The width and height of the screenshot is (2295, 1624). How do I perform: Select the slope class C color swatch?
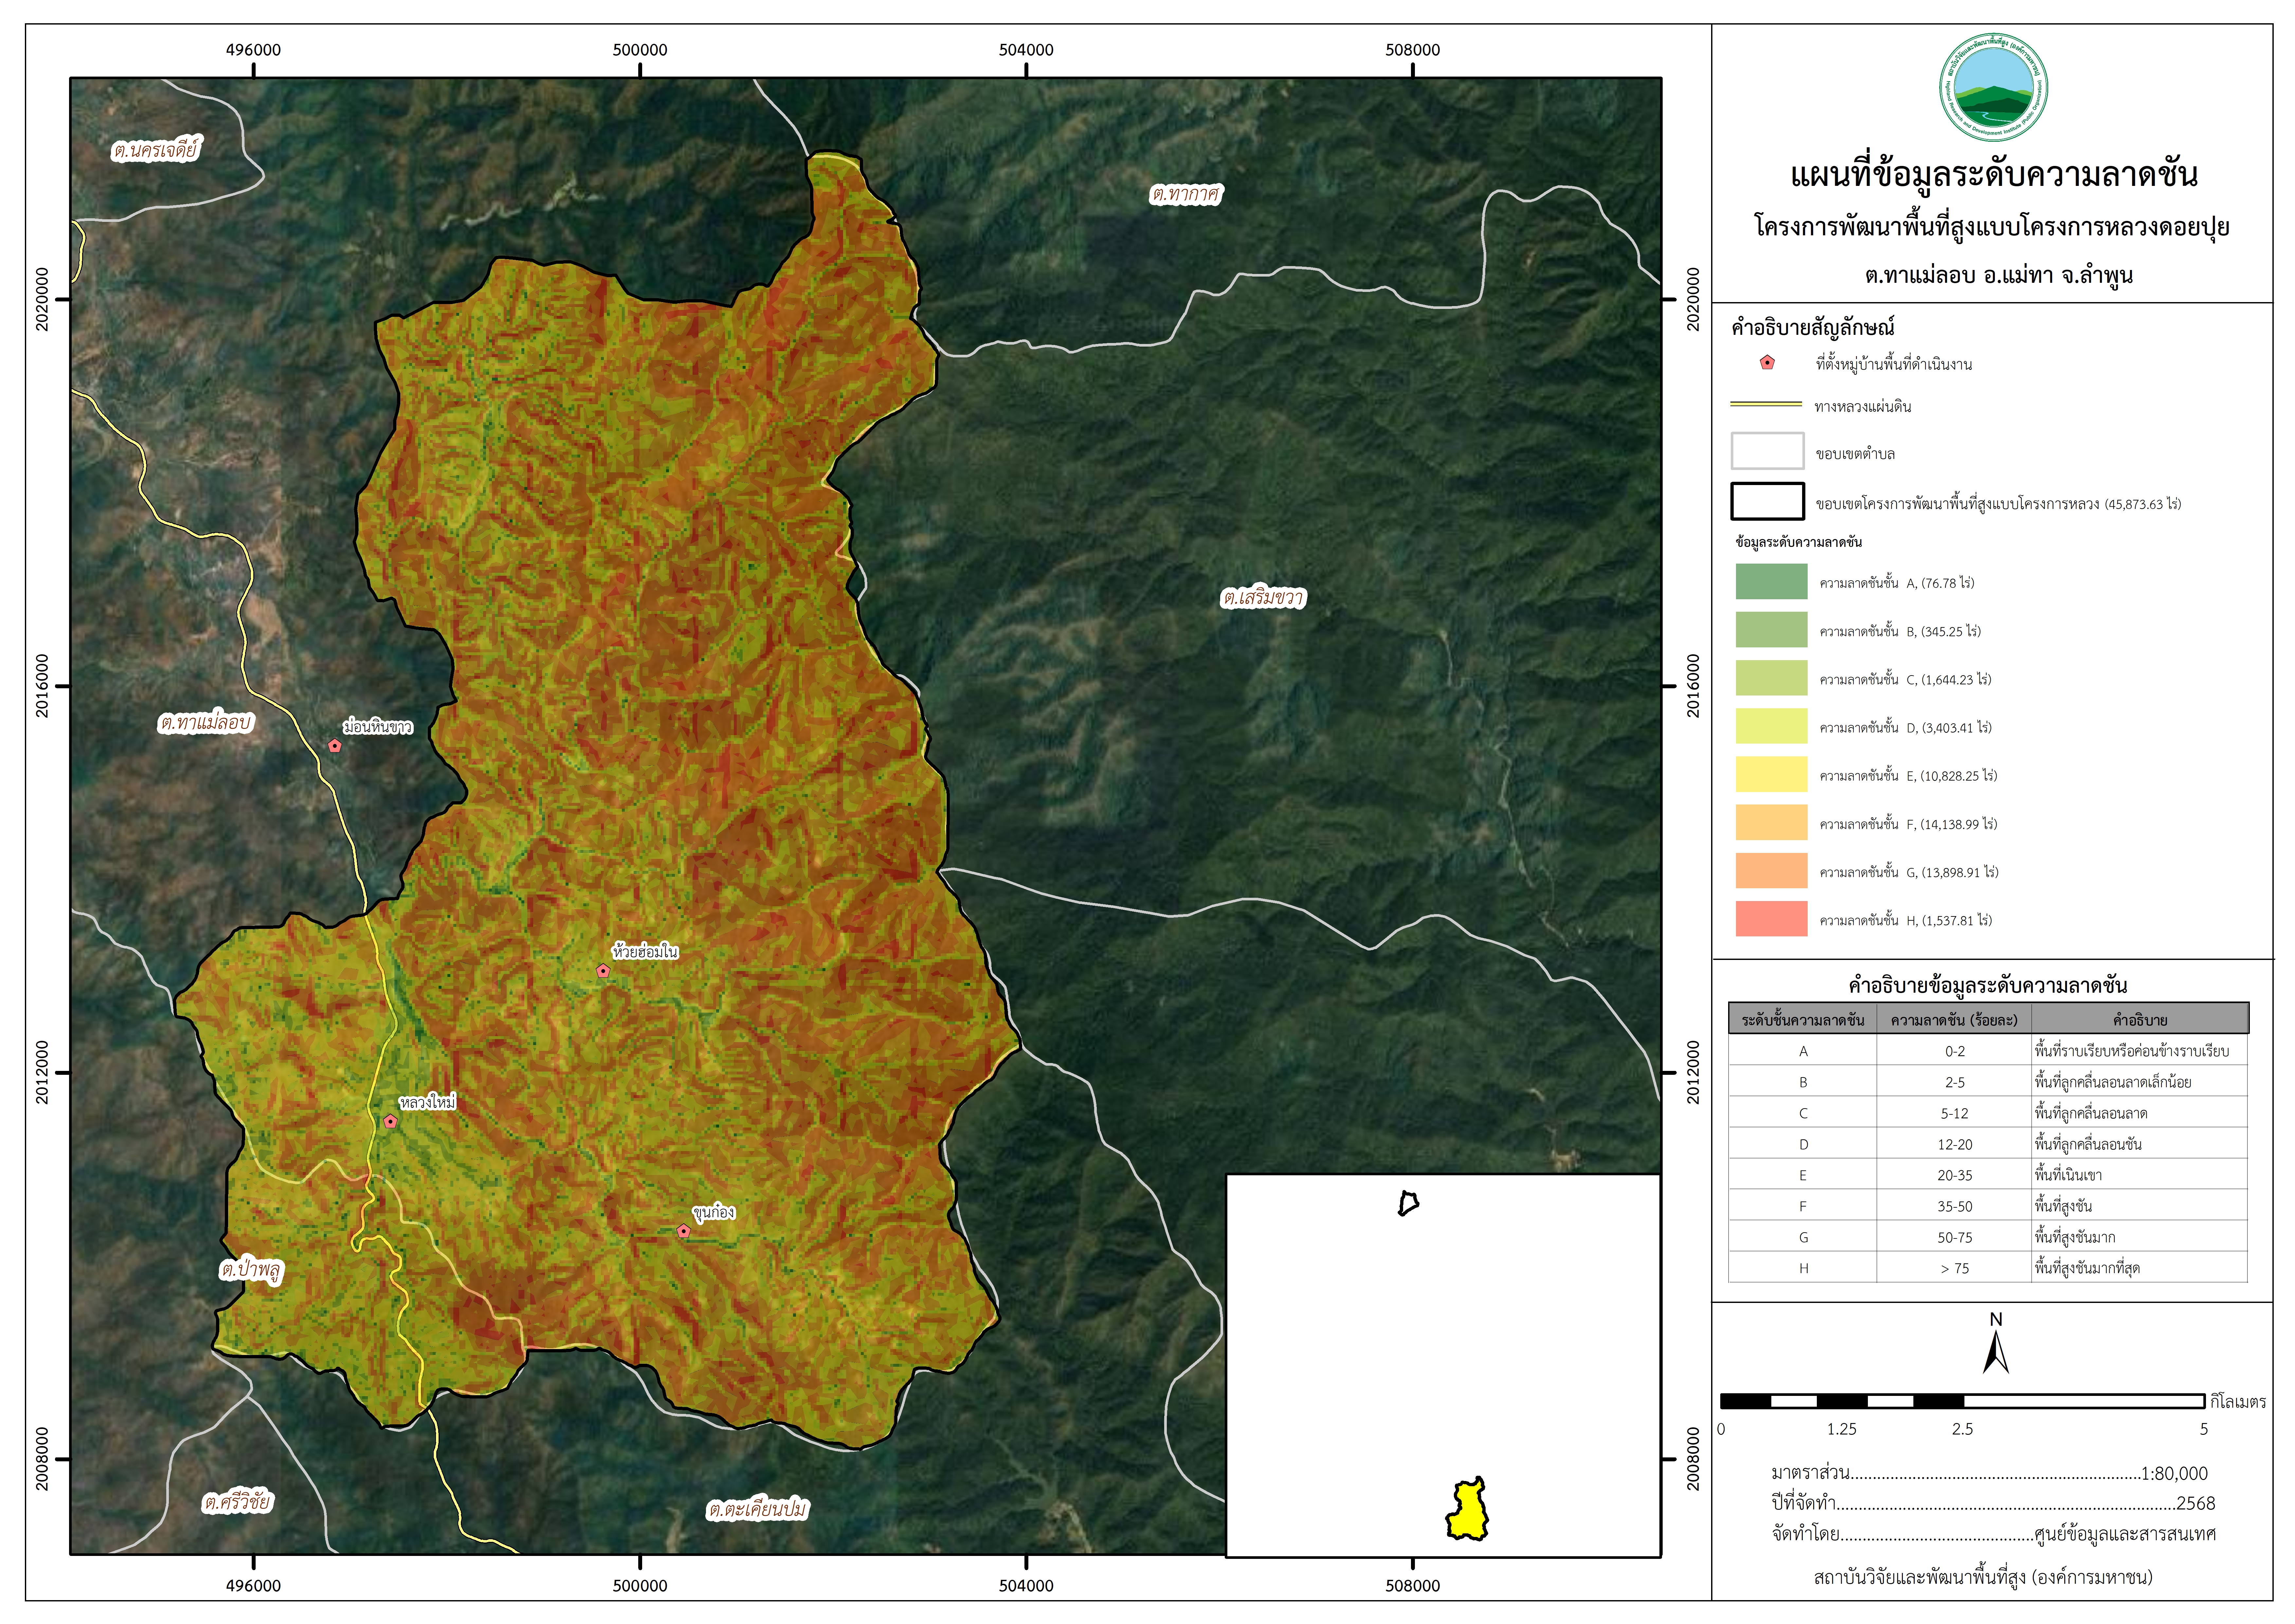coord(1772,678)
